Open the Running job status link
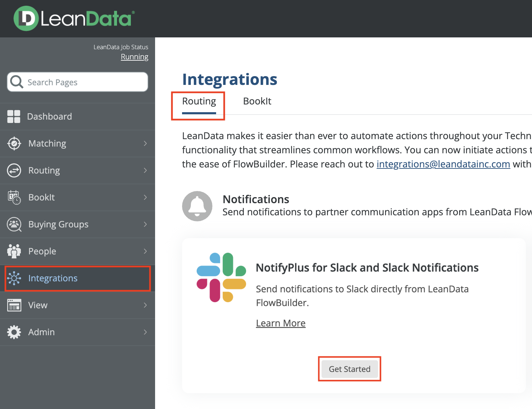532x409 pixels. click(x=135, y=57)
